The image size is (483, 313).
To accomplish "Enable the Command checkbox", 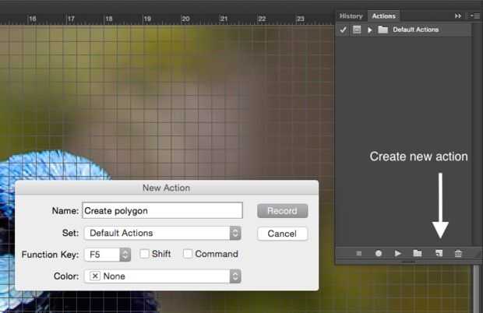I will pyautogui.click(x=188, y=254).
